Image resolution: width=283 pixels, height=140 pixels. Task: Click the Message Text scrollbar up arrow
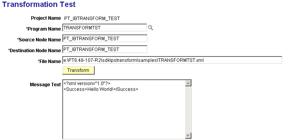point(188,83)
